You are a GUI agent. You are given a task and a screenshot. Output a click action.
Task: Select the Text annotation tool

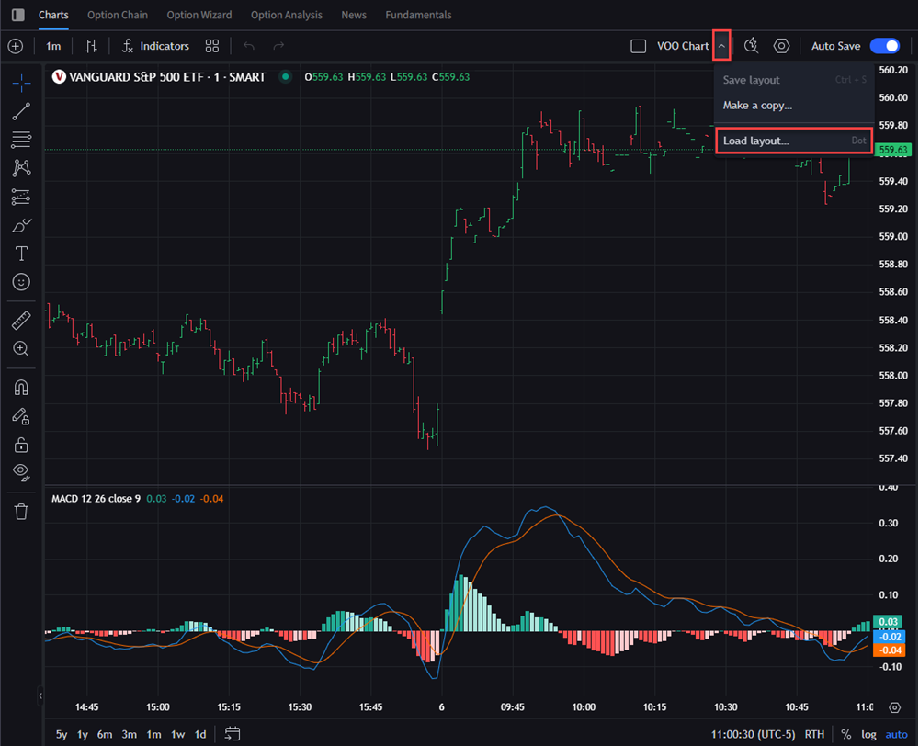pos(21,254)
